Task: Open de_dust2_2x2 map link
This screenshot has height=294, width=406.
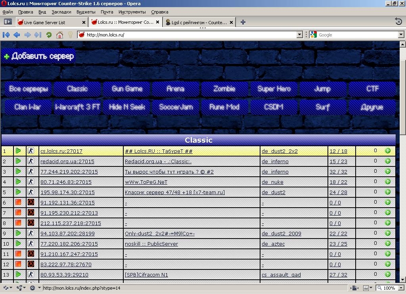Action: click(280, 151)
